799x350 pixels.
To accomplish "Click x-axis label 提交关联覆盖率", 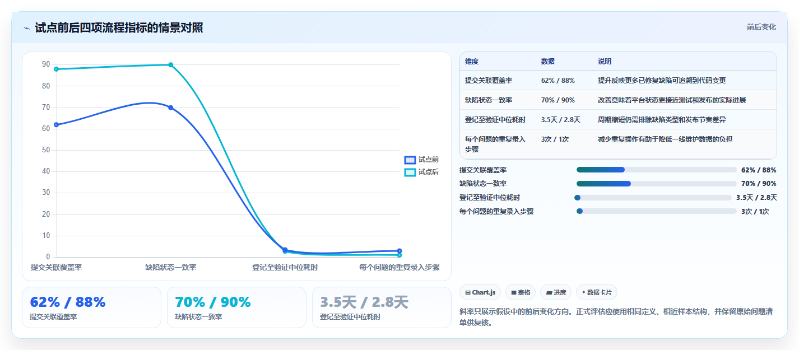I will [x=56, y=268].
